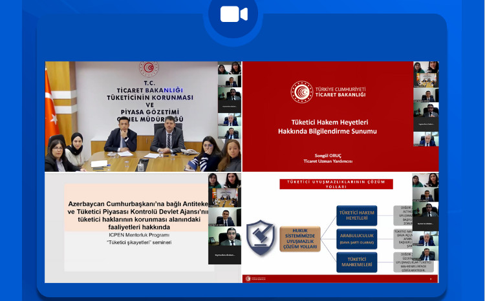Select the 'Tüketici Mahkemeleri' blue box
The image size is (485, 301).
(356, 262)
